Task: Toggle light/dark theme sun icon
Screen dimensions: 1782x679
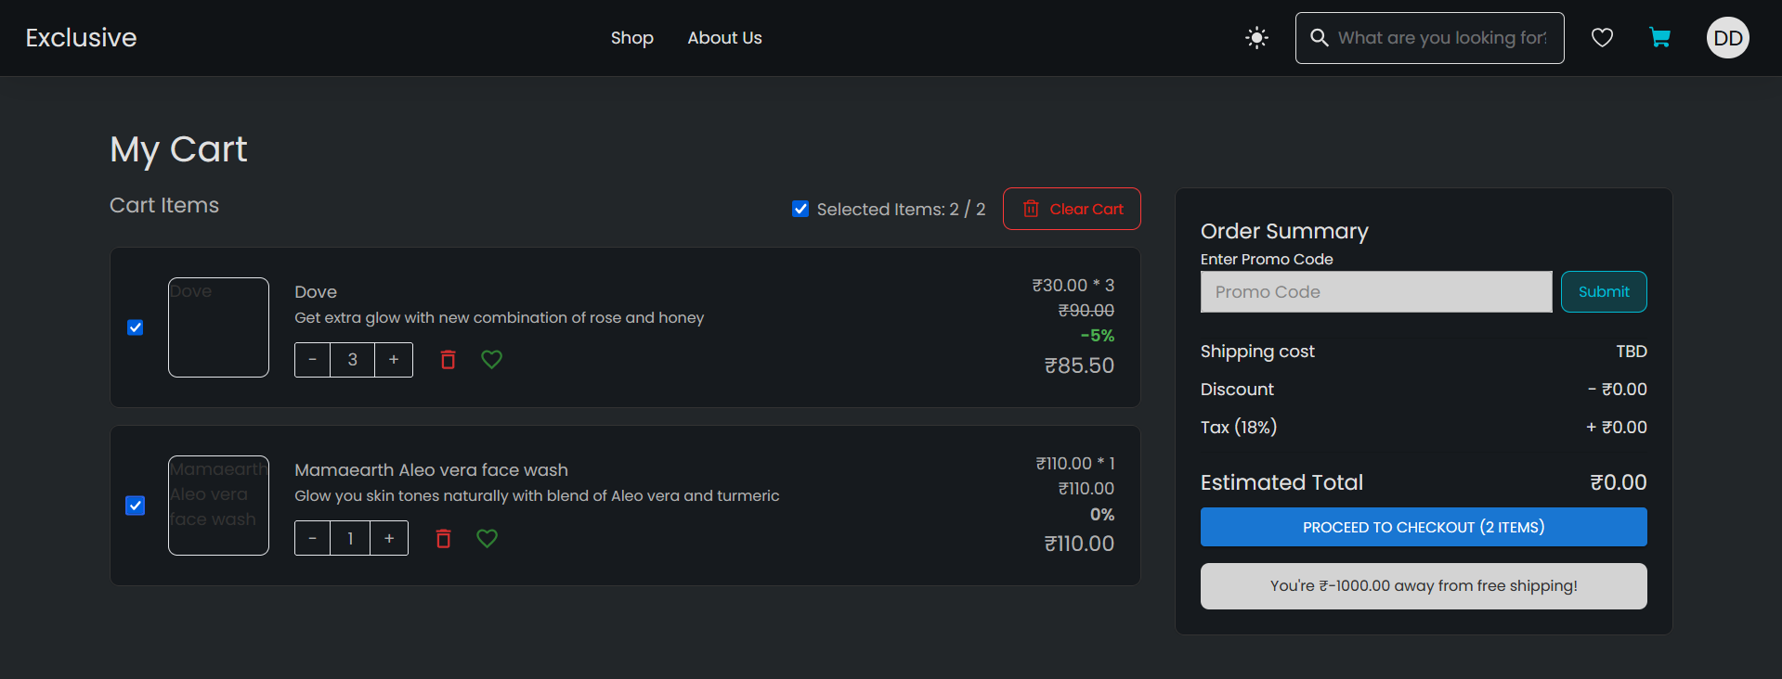Action: point(1256,38)
